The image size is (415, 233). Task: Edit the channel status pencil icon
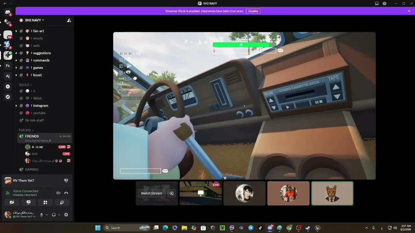[x=50, y=141]
